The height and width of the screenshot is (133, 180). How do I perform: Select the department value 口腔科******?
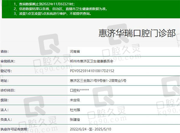(79, 90)
